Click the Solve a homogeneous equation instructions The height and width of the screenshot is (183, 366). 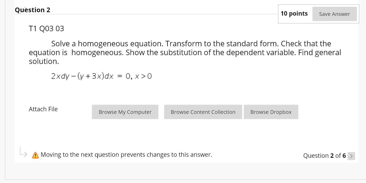coord(185,52)
